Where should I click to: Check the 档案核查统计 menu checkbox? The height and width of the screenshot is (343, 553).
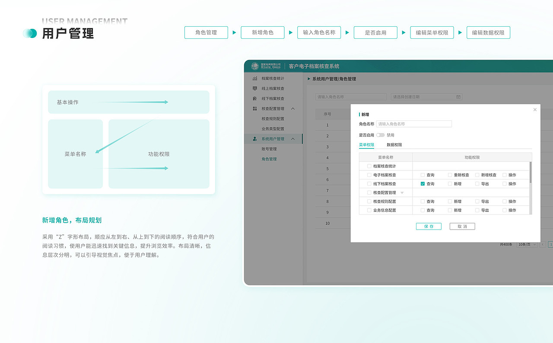(369, 166)
